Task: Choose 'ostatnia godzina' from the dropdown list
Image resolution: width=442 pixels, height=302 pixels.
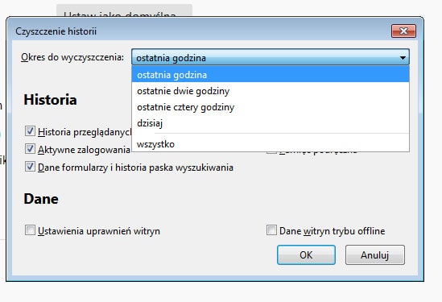Action: [271, 75]
